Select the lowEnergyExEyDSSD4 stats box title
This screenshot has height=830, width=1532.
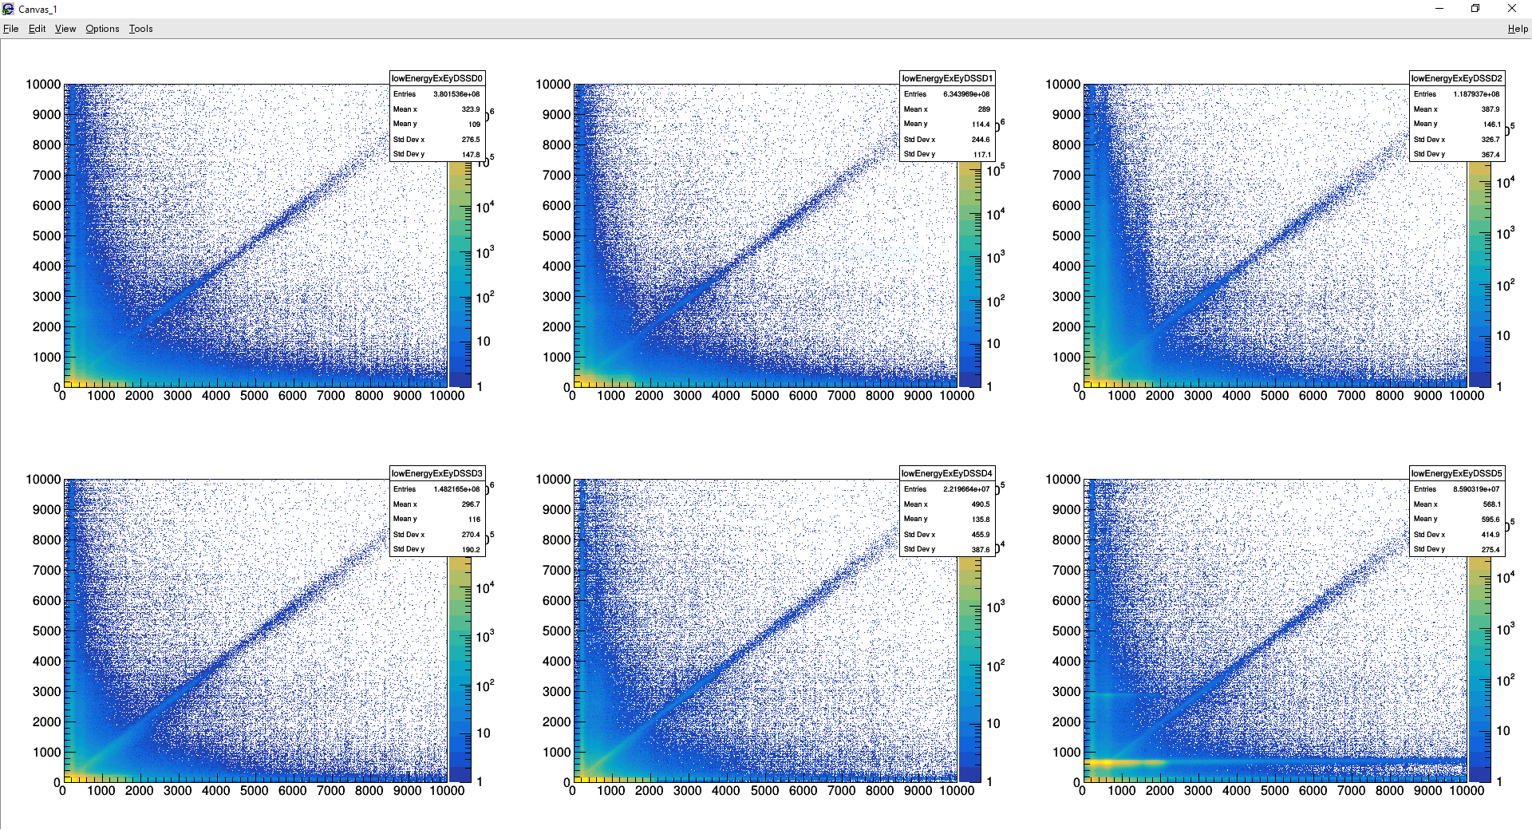coord(947,473)
